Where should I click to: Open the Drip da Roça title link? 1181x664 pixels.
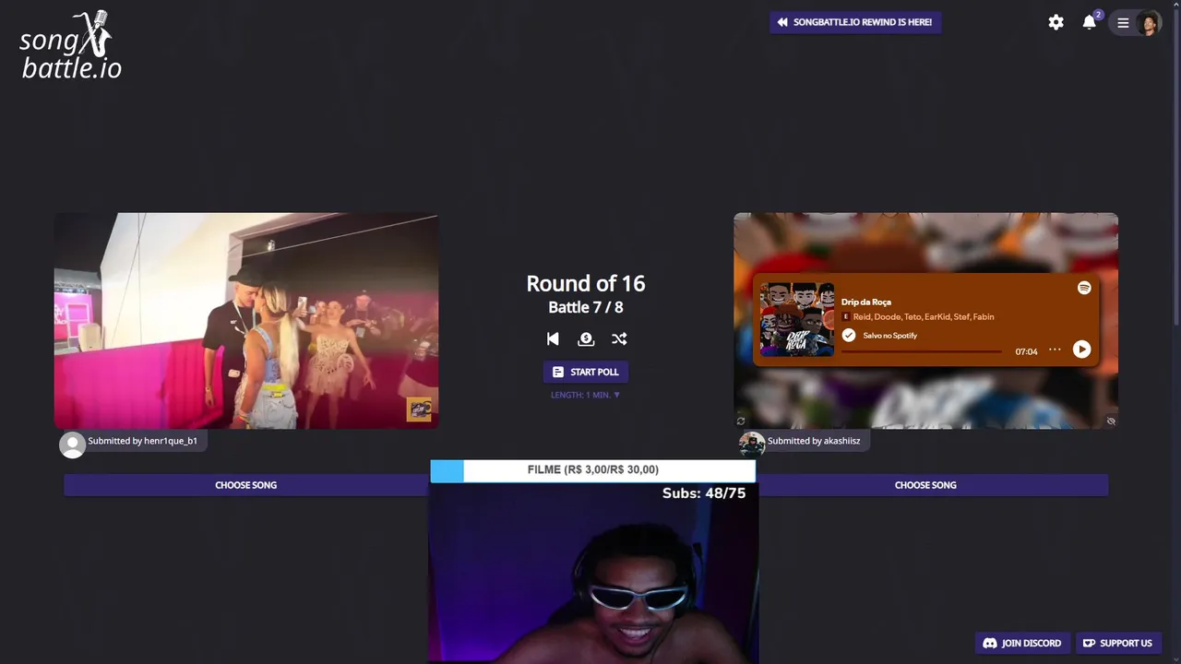click(x=866, y=302)
